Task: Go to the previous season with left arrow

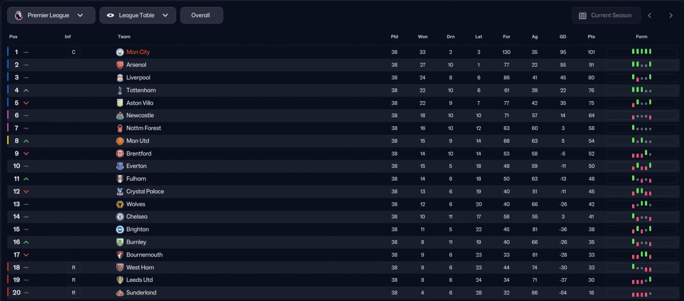Action: point(650,15)
